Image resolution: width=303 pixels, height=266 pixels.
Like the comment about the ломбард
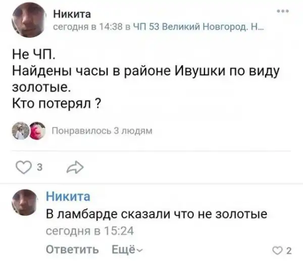[277, 249]
